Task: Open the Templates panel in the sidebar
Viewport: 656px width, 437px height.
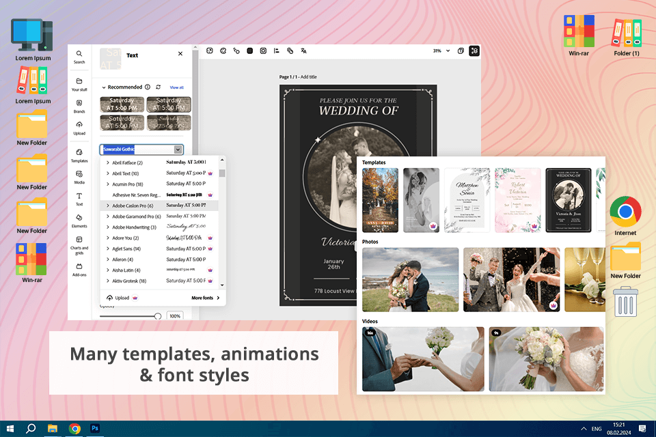Action: click(79, 156)
